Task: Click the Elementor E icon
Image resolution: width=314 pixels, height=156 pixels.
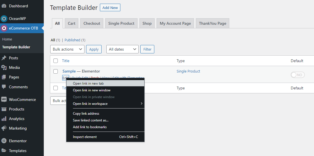Action: coord(4,141)
